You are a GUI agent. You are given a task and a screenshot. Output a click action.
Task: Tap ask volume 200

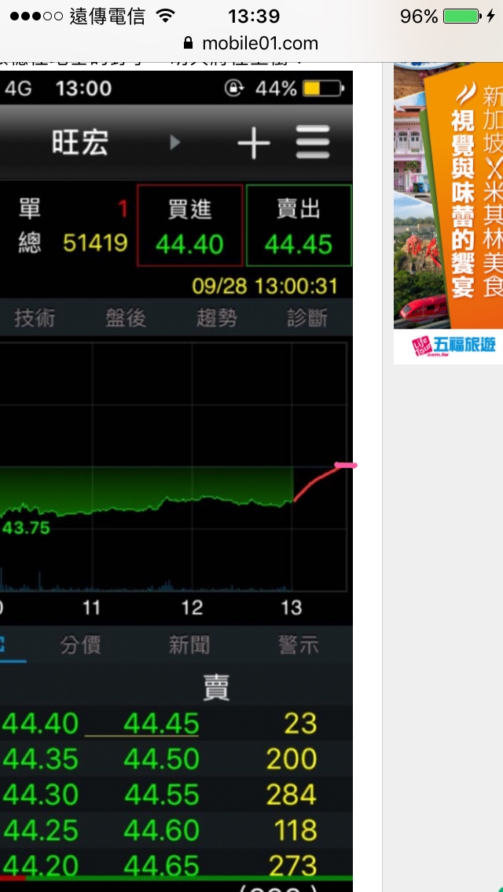click(291, 759)
